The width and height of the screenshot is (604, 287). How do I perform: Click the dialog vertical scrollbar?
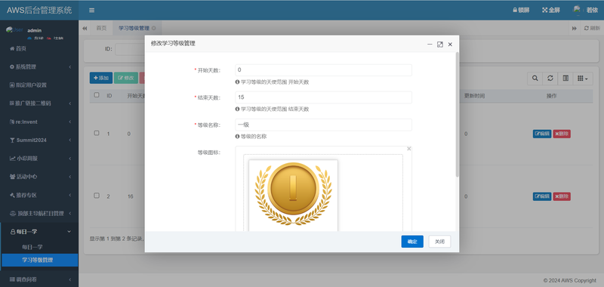coord(458,114)
